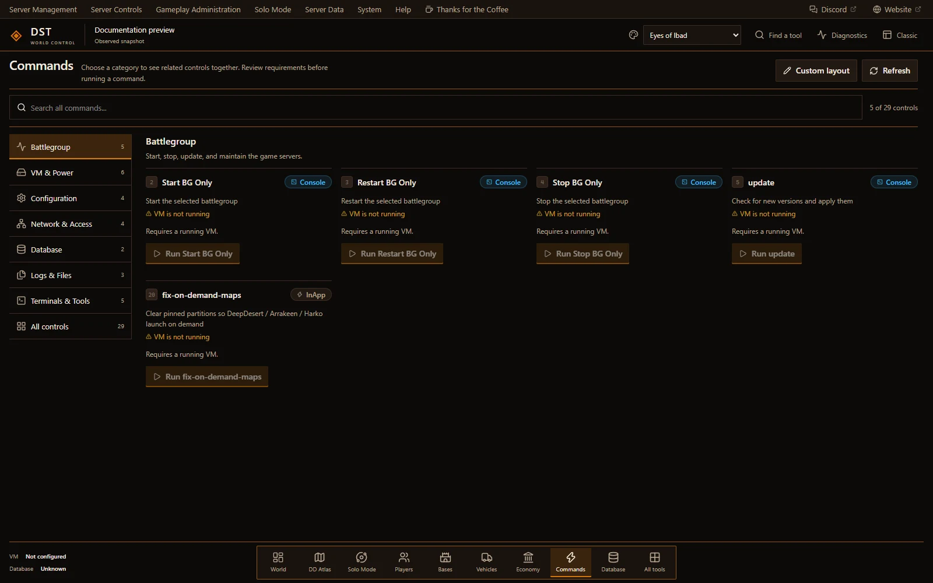Open DD Atlas in bottom dock

pos(320,562)
